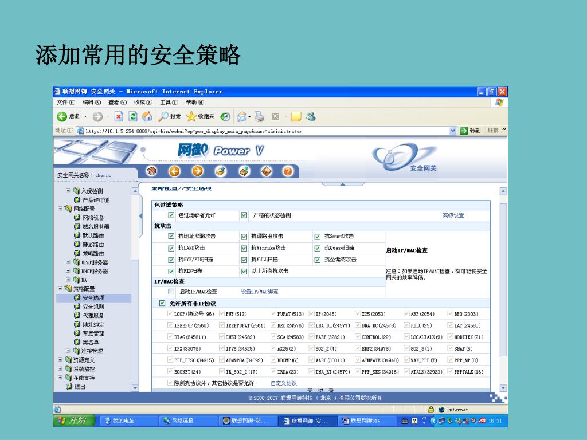
Task: Collapse the 策略配置 tree node
Action: [60, 289]
